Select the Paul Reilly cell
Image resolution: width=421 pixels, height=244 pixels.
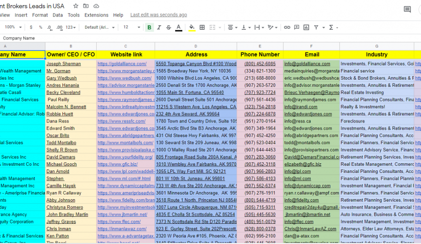[x=71, y=100]
